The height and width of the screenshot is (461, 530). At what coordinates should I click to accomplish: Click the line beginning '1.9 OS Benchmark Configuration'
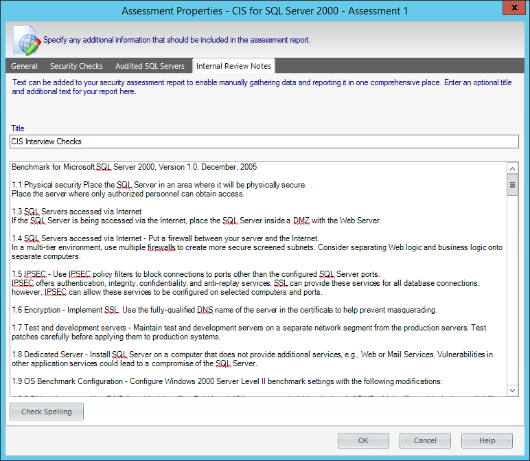pyautogui.click(x=227, y=381)
